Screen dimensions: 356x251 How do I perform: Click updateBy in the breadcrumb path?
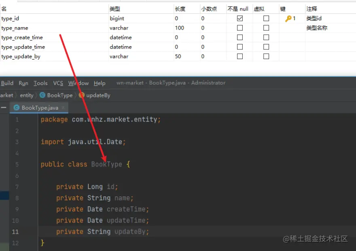coord(98,96)
